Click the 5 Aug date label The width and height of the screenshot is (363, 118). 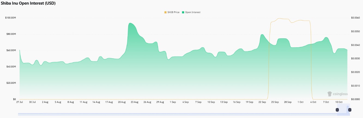point(58,102)
